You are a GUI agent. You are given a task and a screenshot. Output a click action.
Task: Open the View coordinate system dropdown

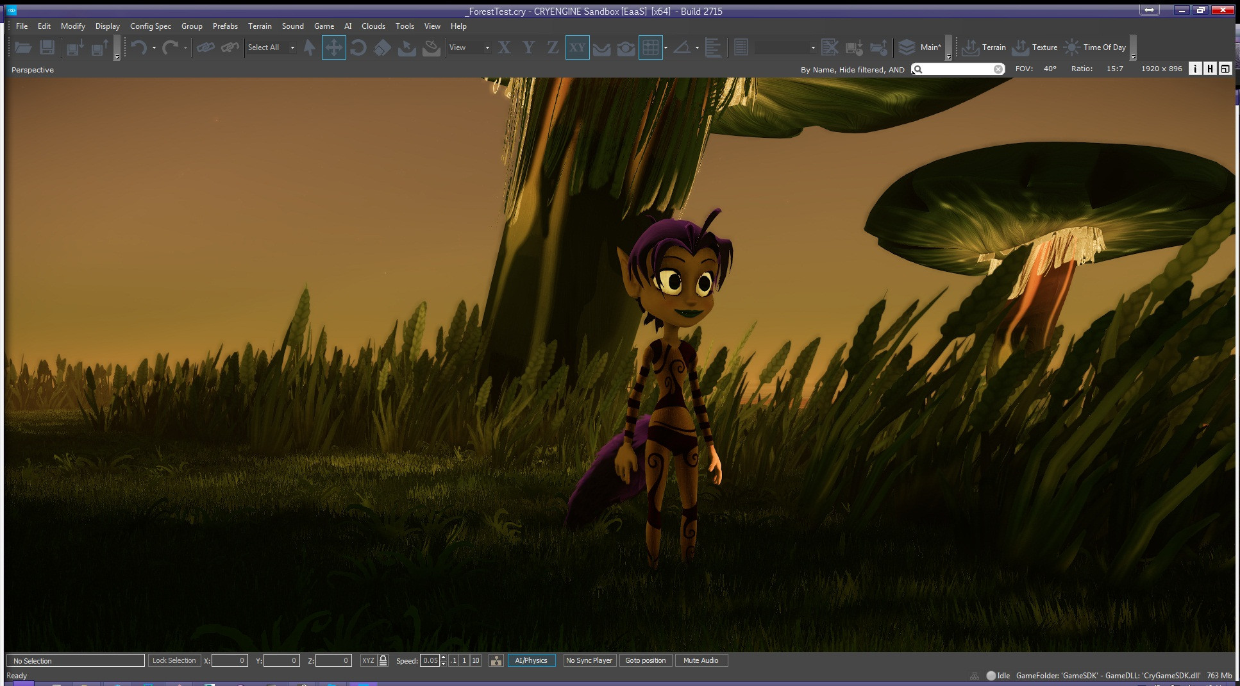click(469, 47)
